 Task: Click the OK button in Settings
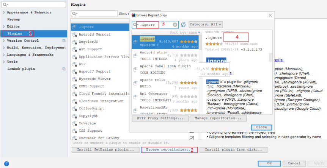(x=269, y=163)
